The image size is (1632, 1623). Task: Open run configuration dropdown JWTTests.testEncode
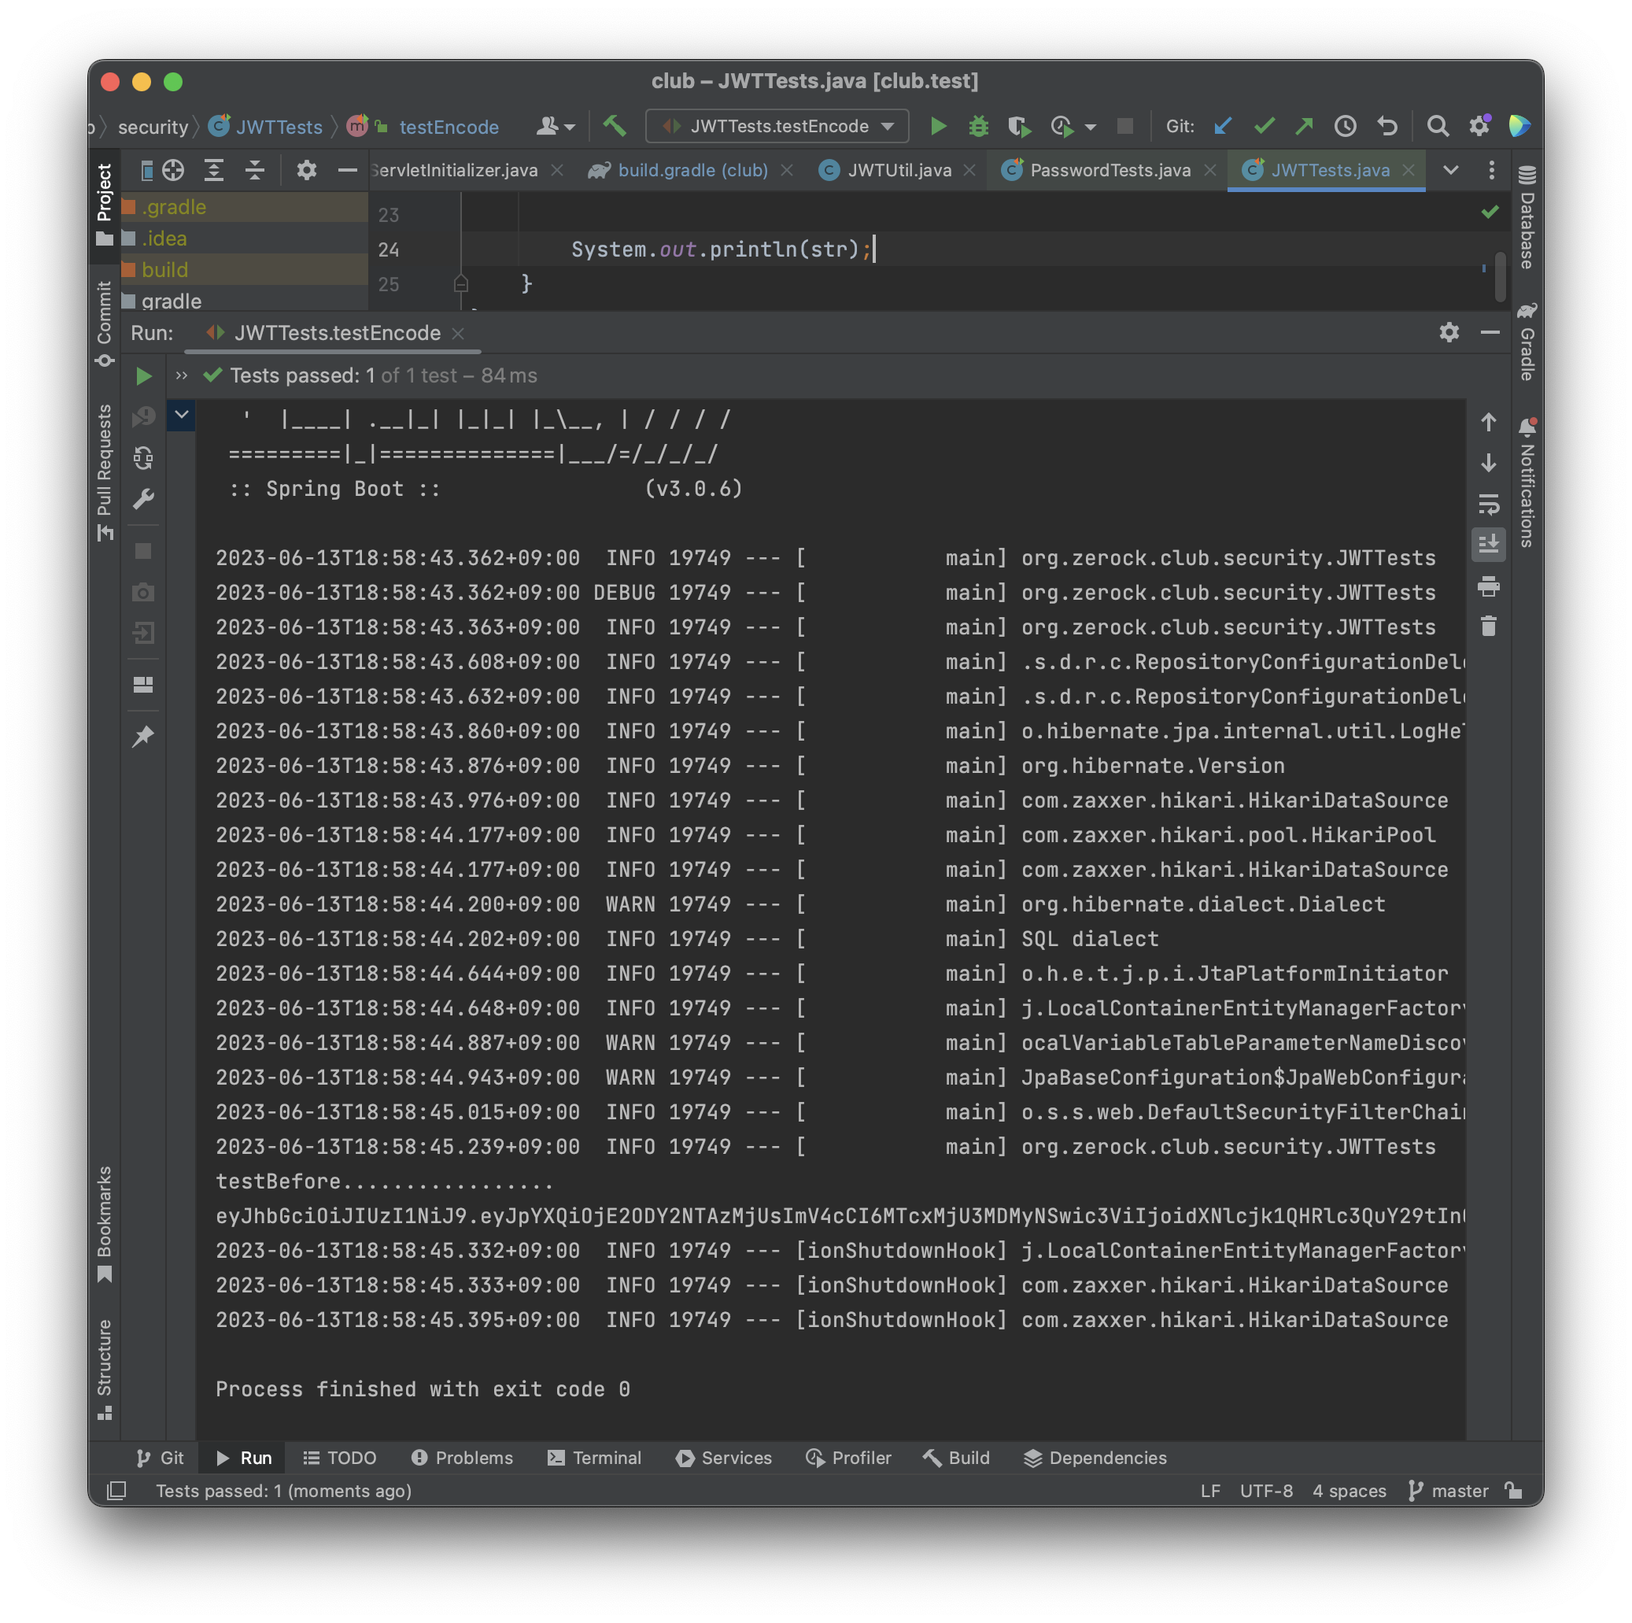click(778, 127)
